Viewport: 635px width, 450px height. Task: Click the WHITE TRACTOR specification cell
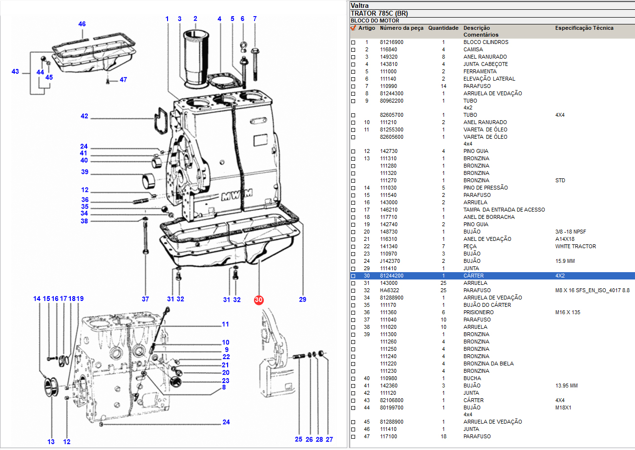(575, 247)
